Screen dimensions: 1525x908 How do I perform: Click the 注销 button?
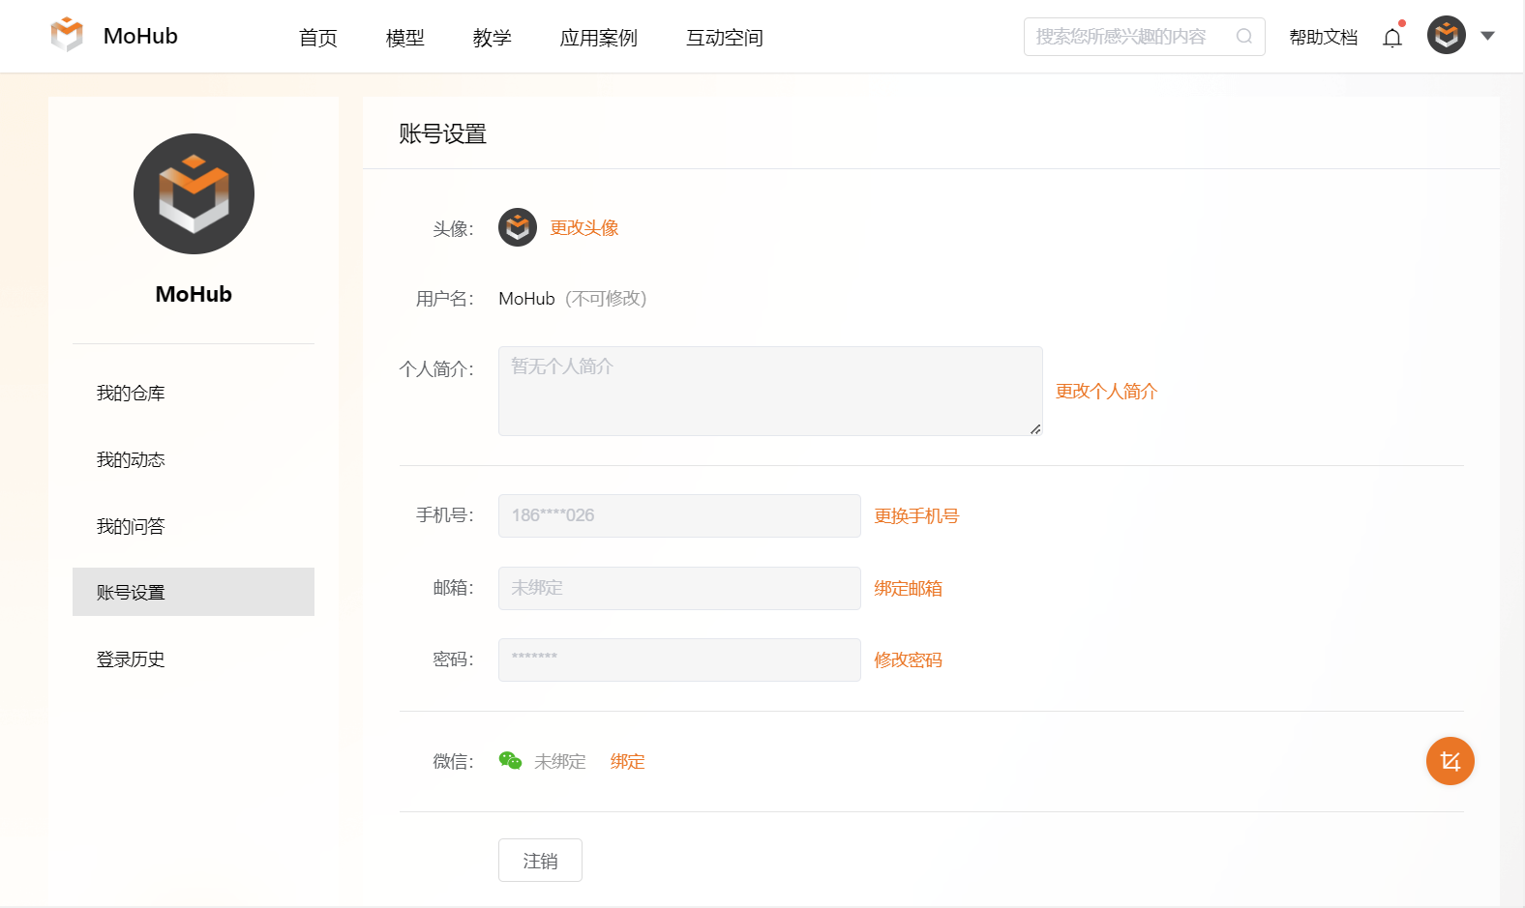540,860
